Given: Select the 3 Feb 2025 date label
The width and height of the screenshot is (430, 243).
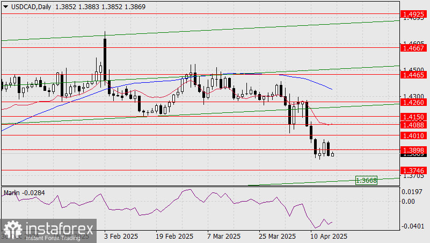Looking at the screenshot, I should (121, 237).
